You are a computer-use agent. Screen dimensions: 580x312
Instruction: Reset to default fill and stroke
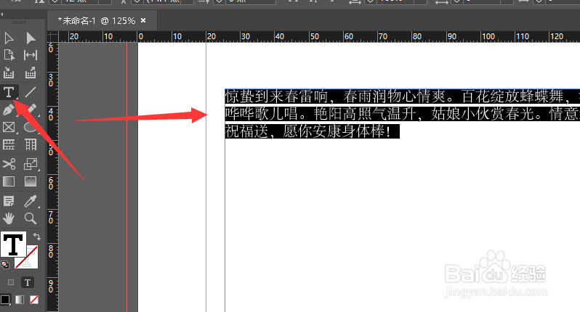[x=5, y=264]
